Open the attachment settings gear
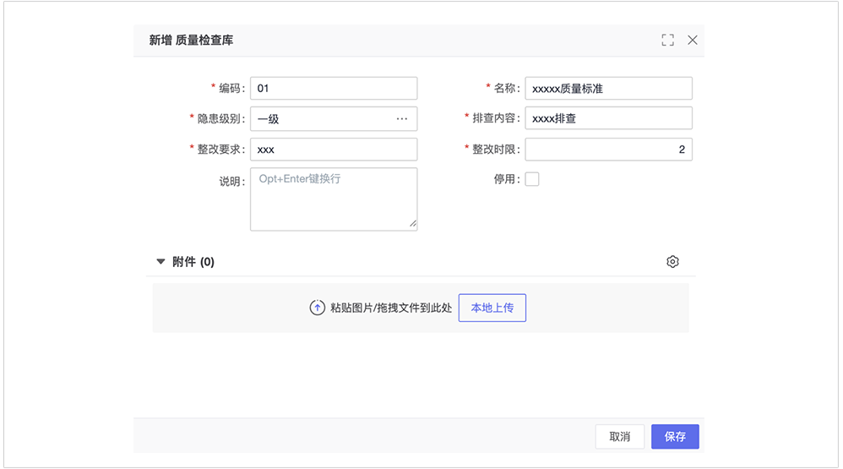 pyautogui.click(x=672, y=262)
